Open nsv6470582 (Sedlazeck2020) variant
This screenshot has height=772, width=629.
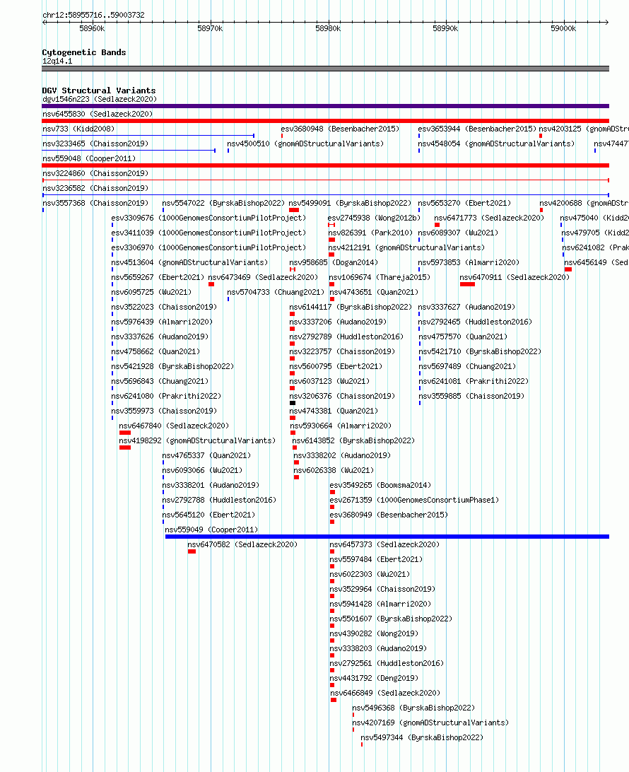pos(242,544)
